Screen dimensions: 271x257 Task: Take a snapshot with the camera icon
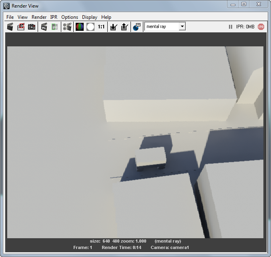pyautogui.click(x=32, y=27)
